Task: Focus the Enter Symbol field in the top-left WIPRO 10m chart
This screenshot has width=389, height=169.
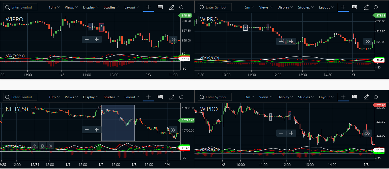Action: (x=20, y=7)
